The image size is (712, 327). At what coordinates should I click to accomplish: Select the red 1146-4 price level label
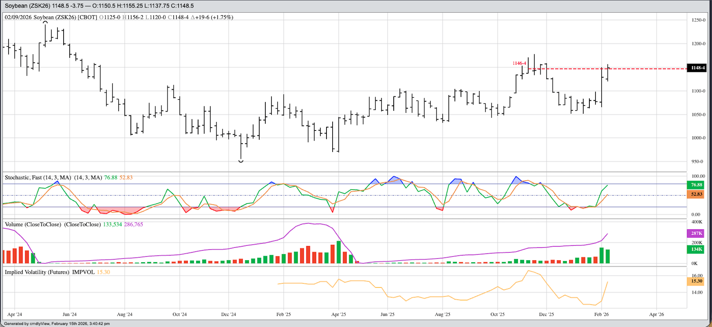(519, 63)
